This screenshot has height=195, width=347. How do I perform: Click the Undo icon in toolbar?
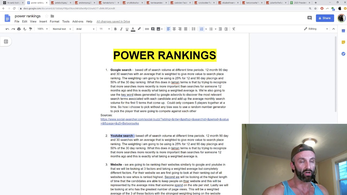(7, 29)
